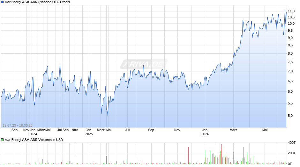Image resolution: width=300 pixels, height=167 pixels.
Task: Click the price axis value 9,0
Action: [x=290, y=38]
